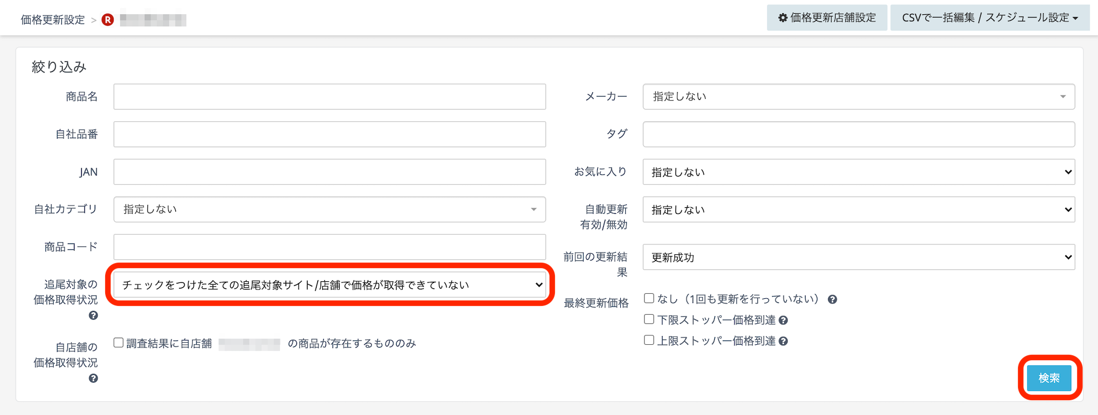The width and height of the screenshot is (1098, 415).
Task: Click into the 商品名 text field
Action: tap(329, 96)
